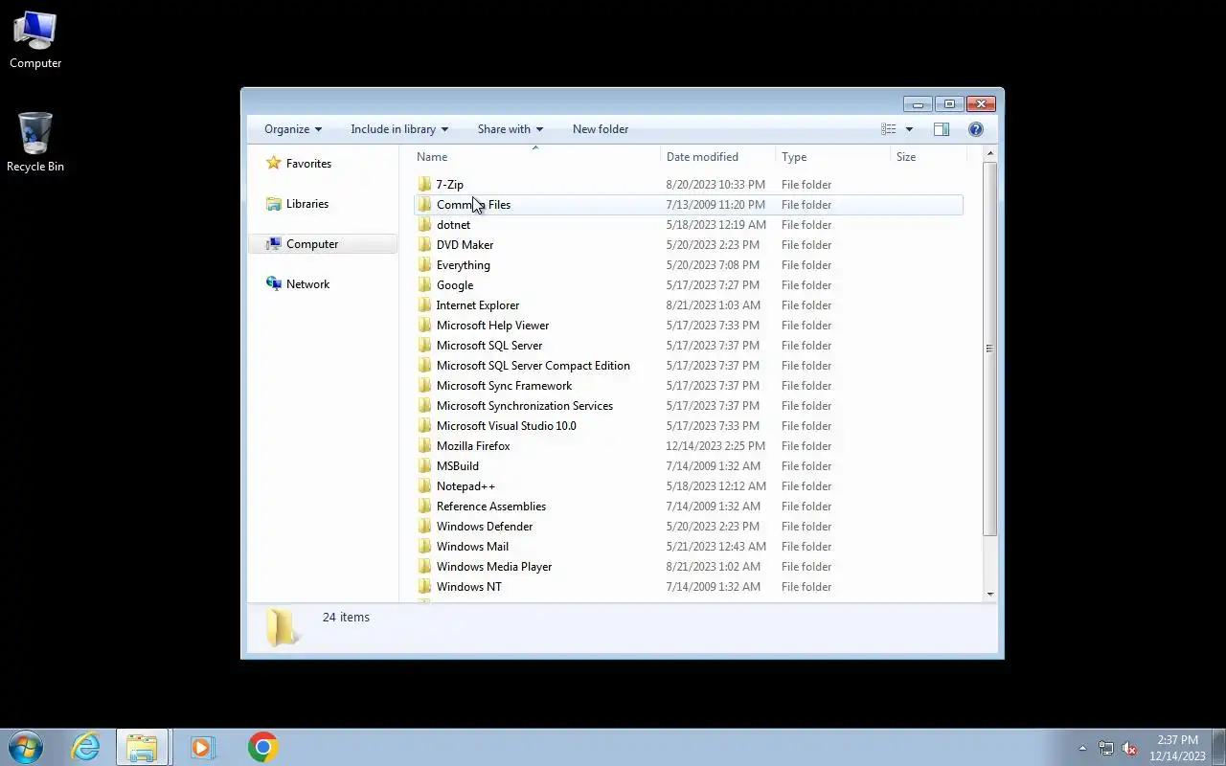Select the Reference Assemblies folder name
This screenshot has height=766, width=1226.
491,506
